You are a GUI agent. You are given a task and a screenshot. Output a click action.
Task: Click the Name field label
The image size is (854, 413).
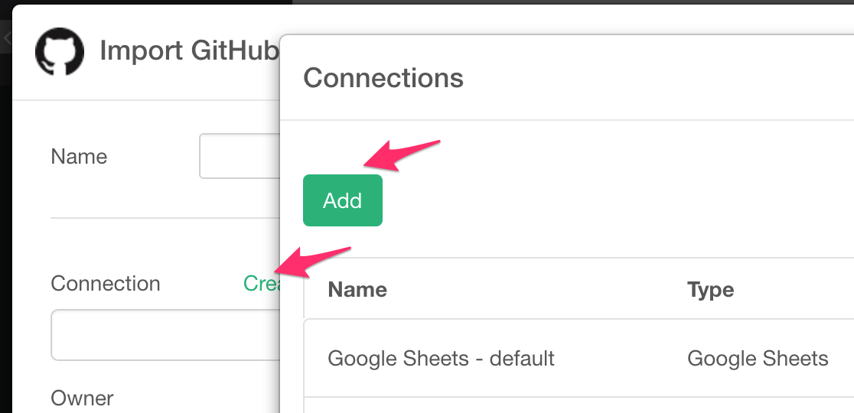79,157
